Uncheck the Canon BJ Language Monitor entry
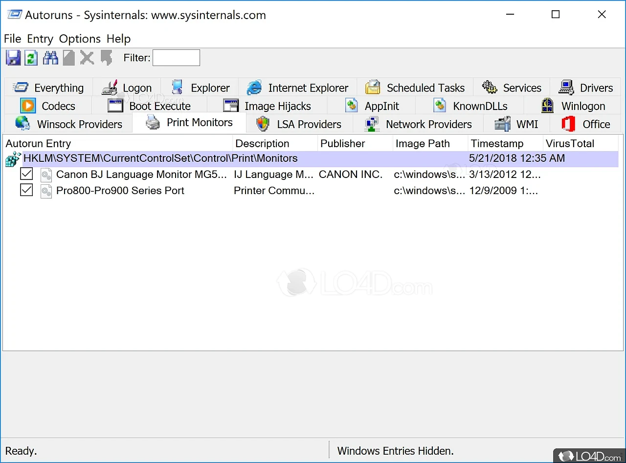The height and width of the screenshot is (463, 626). pos(26,174)
